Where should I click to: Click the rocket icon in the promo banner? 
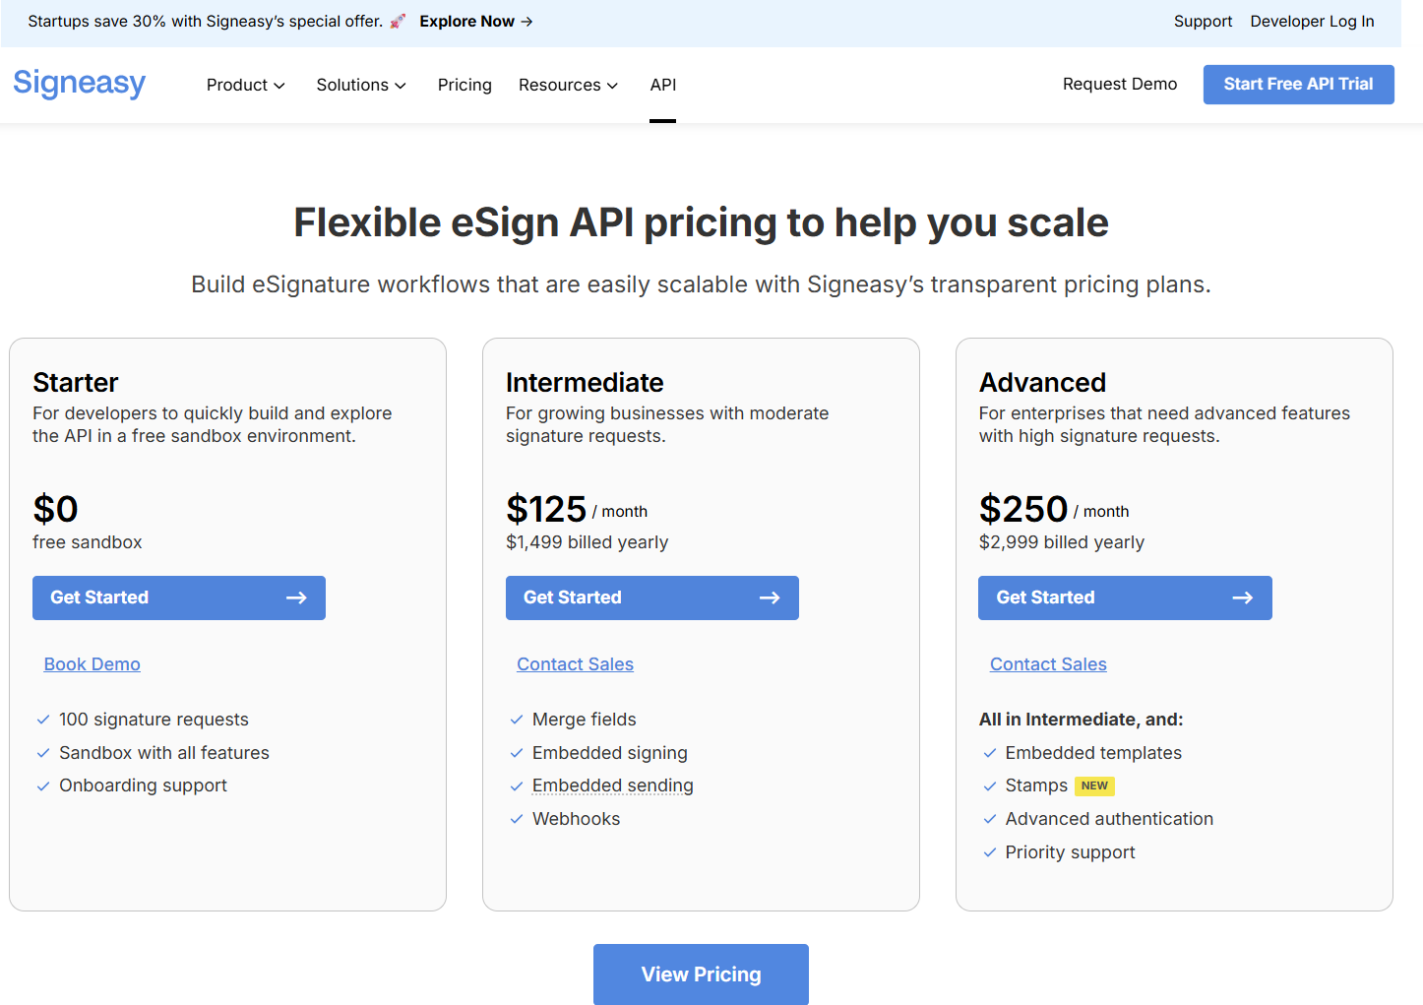[x=398, y=21]
